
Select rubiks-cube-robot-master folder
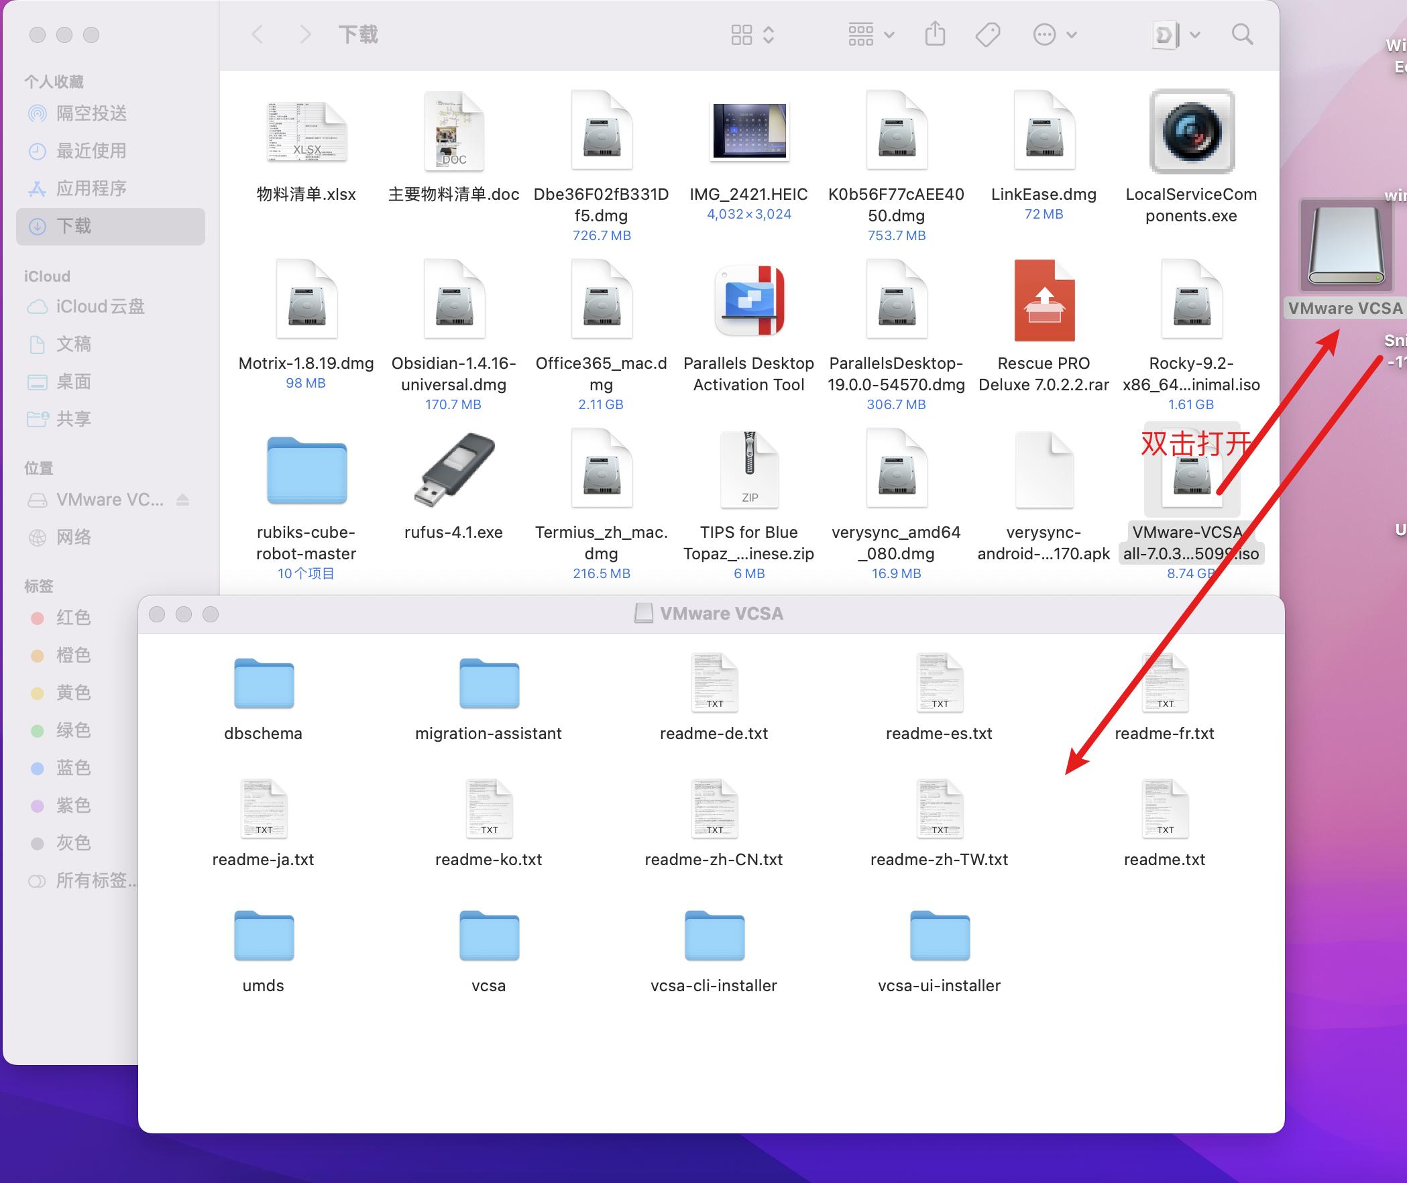pos(306,470)
